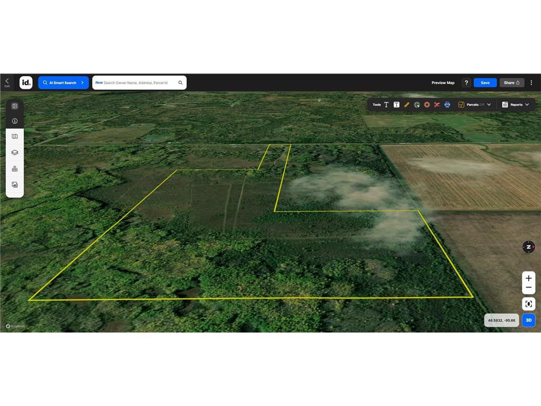Select the plain text tool
541x406 pixels.
[386, 105]
